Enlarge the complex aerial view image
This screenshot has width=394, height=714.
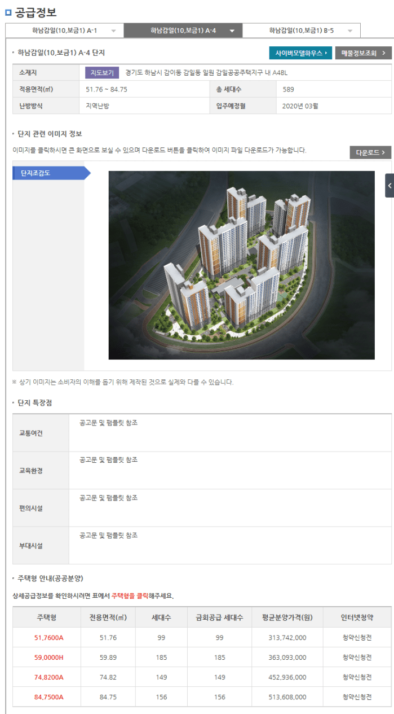pyautogui.click(x=241, y=265)
